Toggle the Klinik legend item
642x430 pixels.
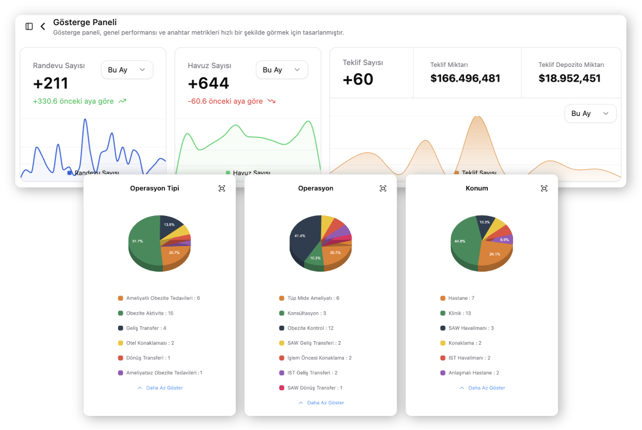(460, 313)
